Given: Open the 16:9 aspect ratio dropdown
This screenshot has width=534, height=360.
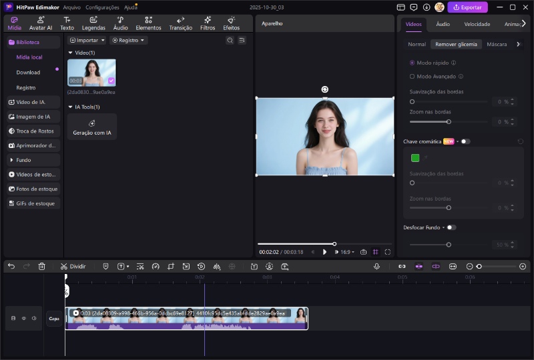Looking at the screenshot, I should click(347, 252).
